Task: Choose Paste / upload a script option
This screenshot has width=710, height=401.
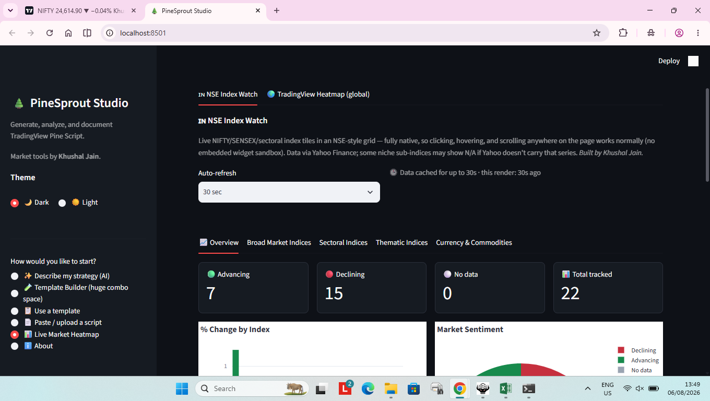Action: pos(15,323)
